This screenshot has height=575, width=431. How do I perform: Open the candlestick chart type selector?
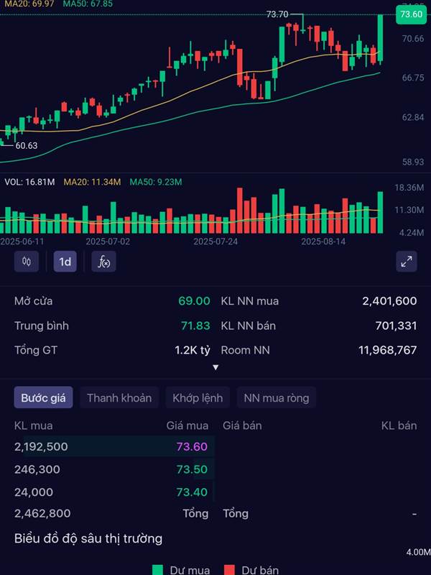(27, 262)
